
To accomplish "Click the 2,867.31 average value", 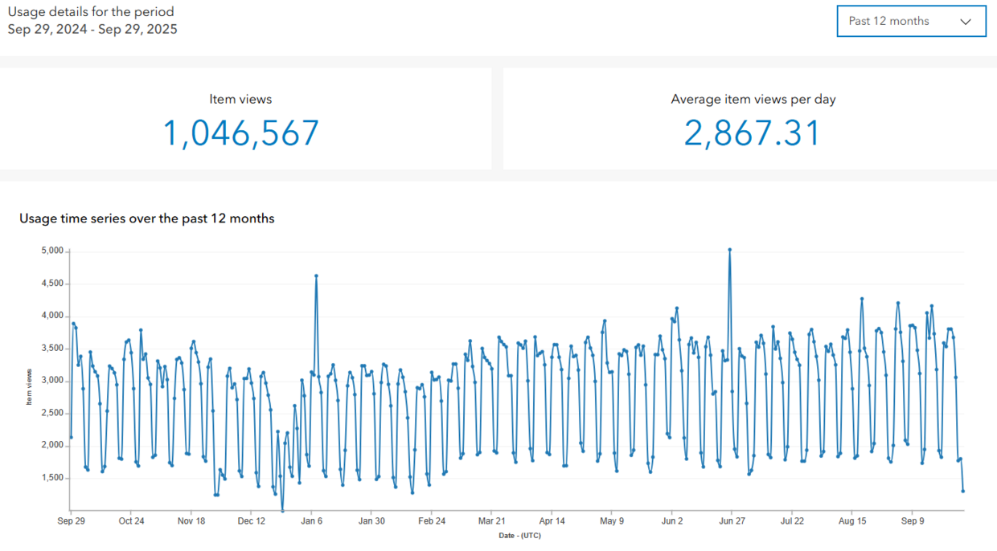I will point(752,133).
